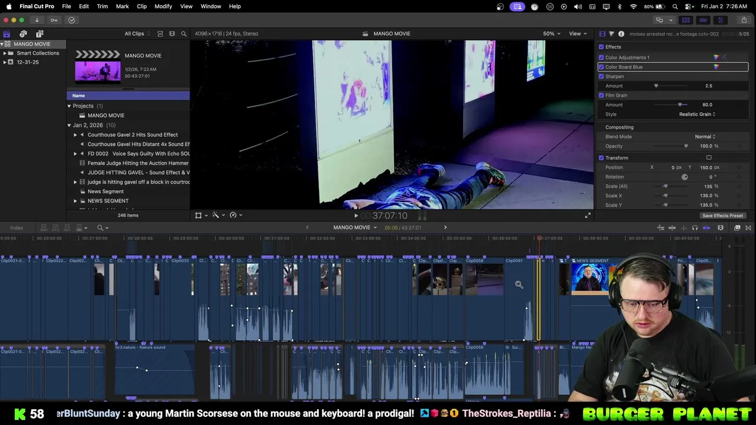Disable all Effects checkbox
The height and width of the screenshot is (425, 756).
[x=601, y=47]
